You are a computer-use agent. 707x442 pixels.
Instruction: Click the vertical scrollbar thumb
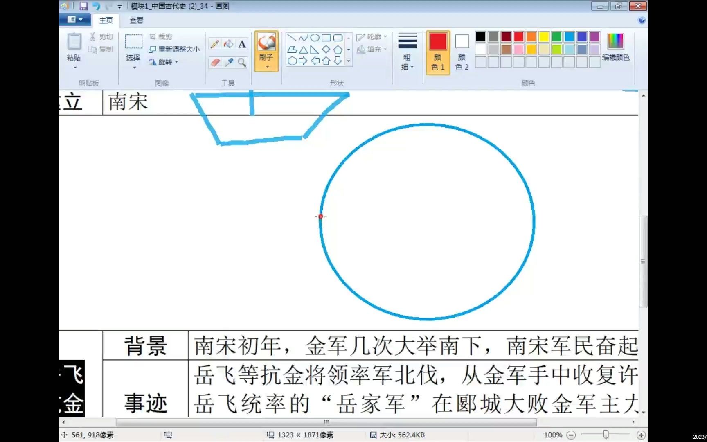[x=643, y=261]
